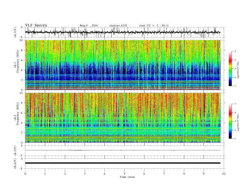
Task: Click the lower ch.2 PSD color scale bar
Action: [x=230, y=121]
